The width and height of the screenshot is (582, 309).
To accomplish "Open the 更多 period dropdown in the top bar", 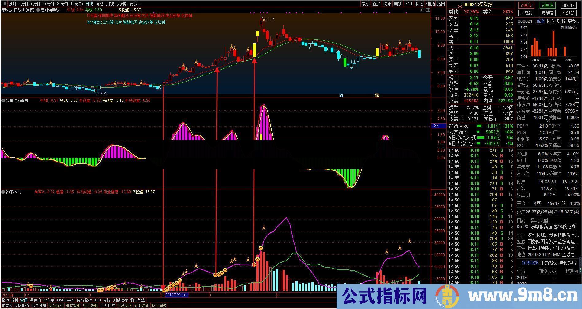I will pos(133,4).
